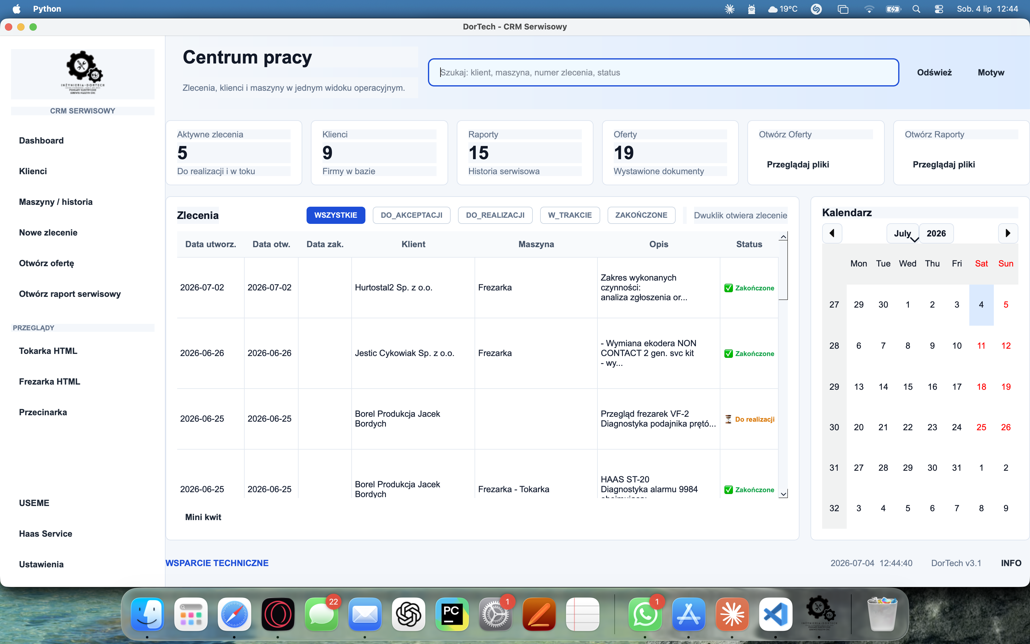This screenshot has height=644, width=1030.
Task: Filter orders by DO_AKCEPTACJI
Action: coord(411,215)
